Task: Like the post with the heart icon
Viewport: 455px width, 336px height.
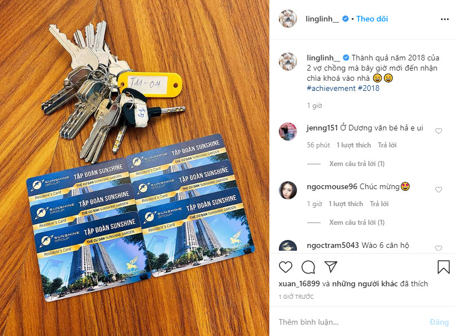Action: tap(286, 267)
